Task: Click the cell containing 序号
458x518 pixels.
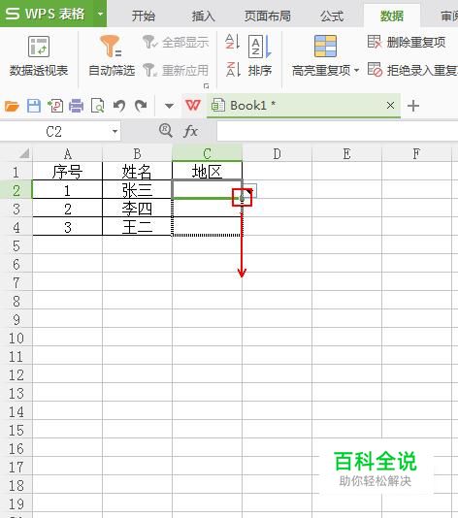Action: (x=67, y=172)
